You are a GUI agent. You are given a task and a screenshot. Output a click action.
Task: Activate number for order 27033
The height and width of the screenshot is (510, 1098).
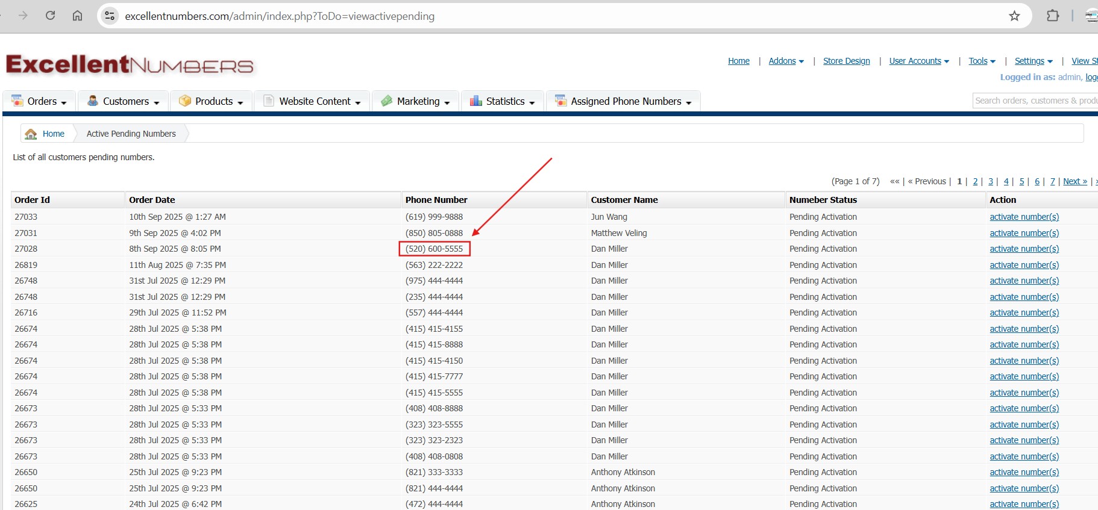1024,217
